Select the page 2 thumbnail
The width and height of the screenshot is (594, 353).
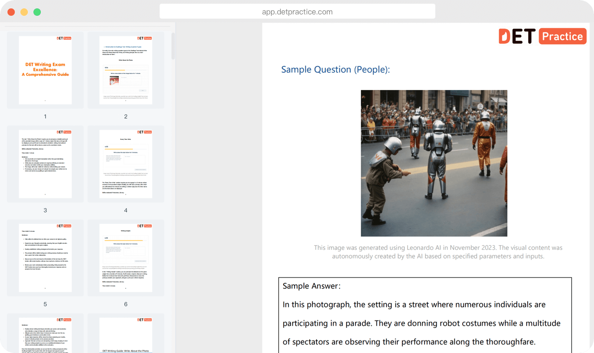coord(125,70)
